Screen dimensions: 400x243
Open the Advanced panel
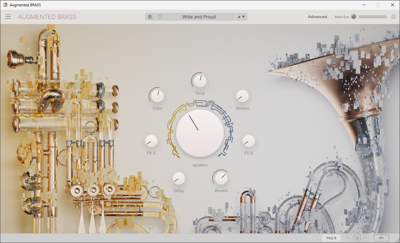317,17
